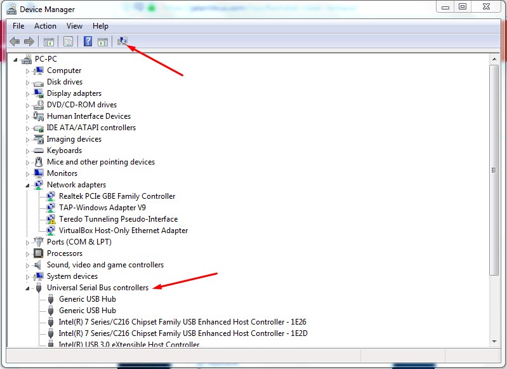
Task: Click the PC-PC root computer icon
Action: [27, 59]
